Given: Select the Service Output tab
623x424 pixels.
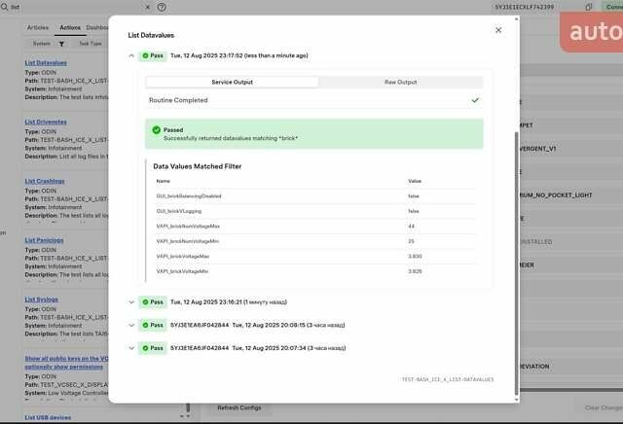Looking at the screenshot, I should 232,83.
